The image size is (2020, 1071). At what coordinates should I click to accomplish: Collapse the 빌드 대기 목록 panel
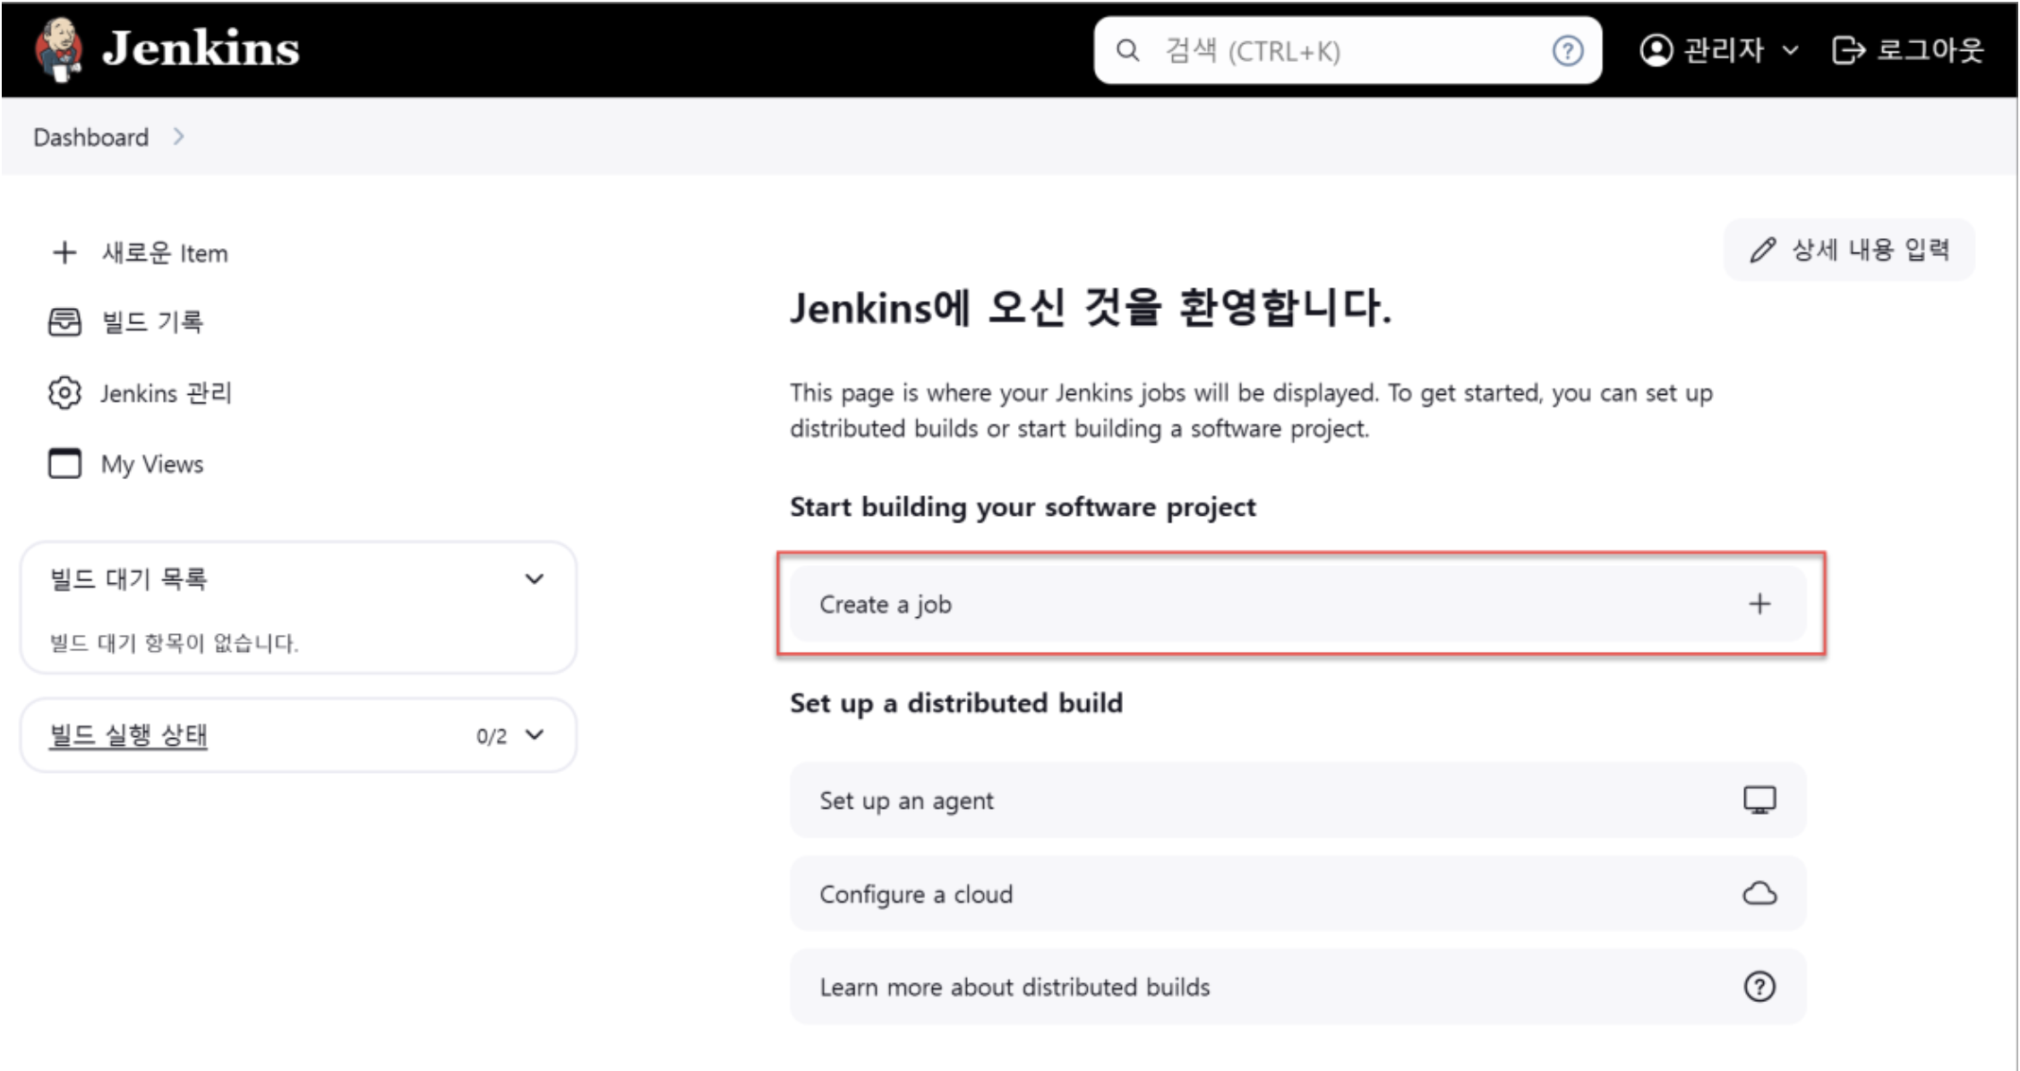coord(535,579)
